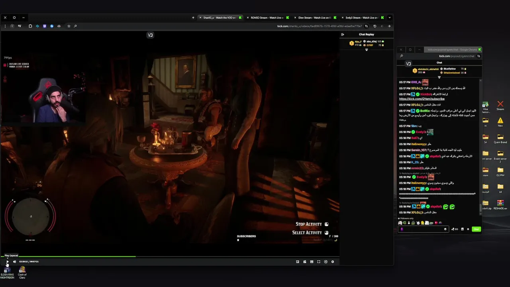
Task: Open the video settings gear
Action: (x=333, y=262)
